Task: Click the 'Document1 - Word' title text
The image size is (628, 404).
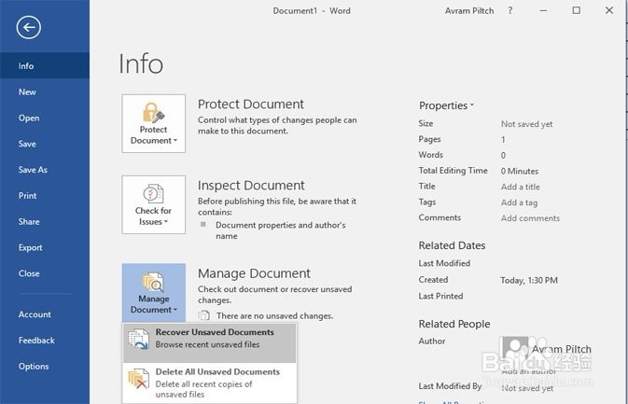Action: point(312,11)
